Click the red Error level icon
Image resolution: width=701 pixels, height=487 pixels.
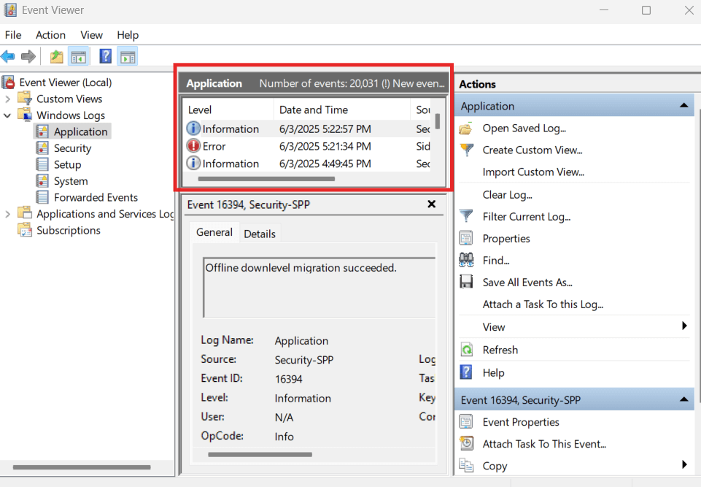click(x=192, y=146)
